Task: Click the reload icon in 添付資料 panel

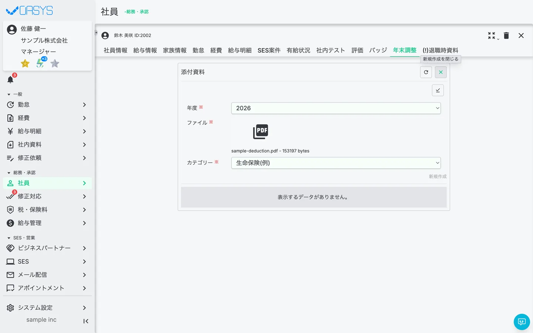Action: (x=426, y=72)
